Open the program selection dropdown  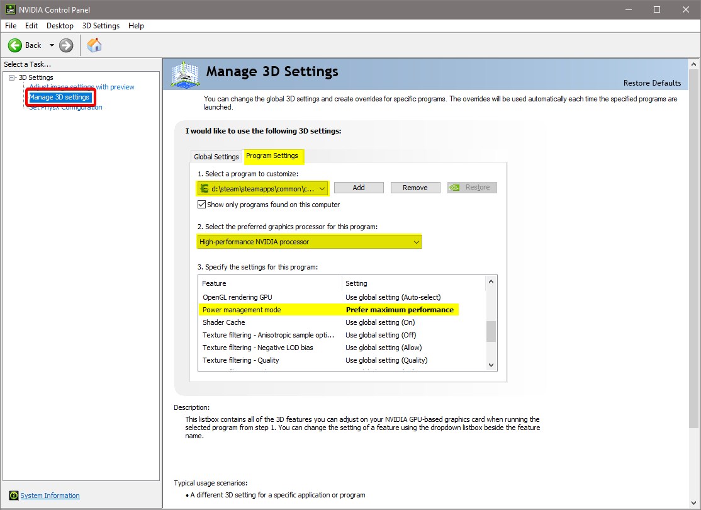click(263, 188)
